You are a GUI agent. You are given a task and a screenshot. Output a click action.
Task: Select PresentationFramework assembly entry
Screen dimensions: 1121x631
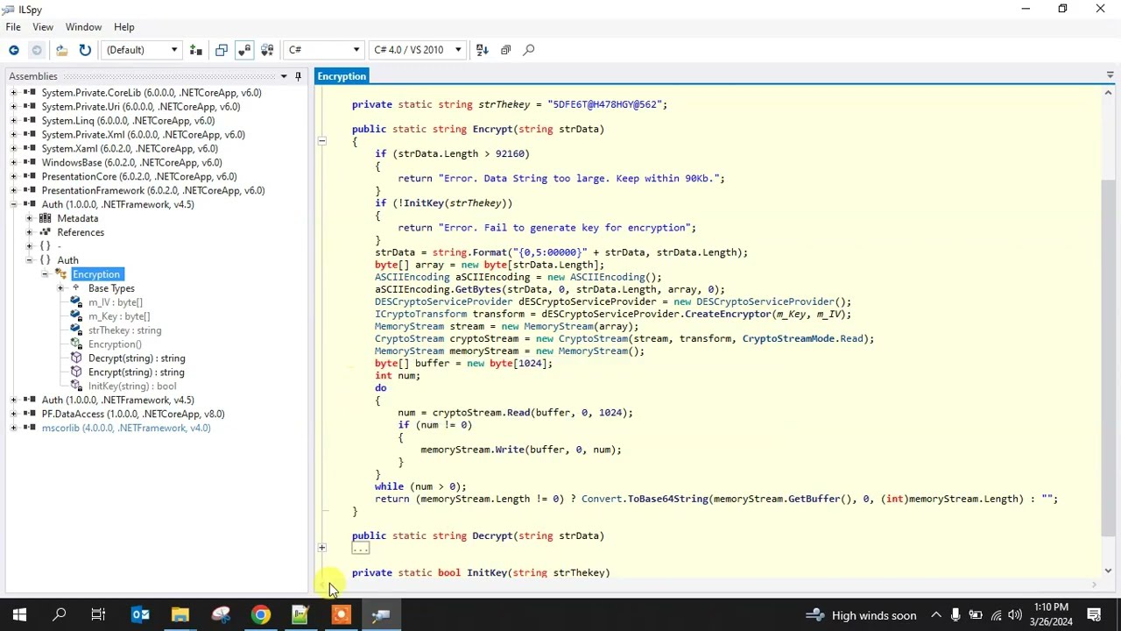[153, 191]
